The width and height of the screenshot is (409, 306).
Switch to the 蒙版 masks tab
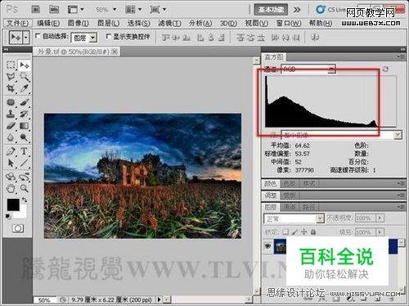(x=290, y=196)
